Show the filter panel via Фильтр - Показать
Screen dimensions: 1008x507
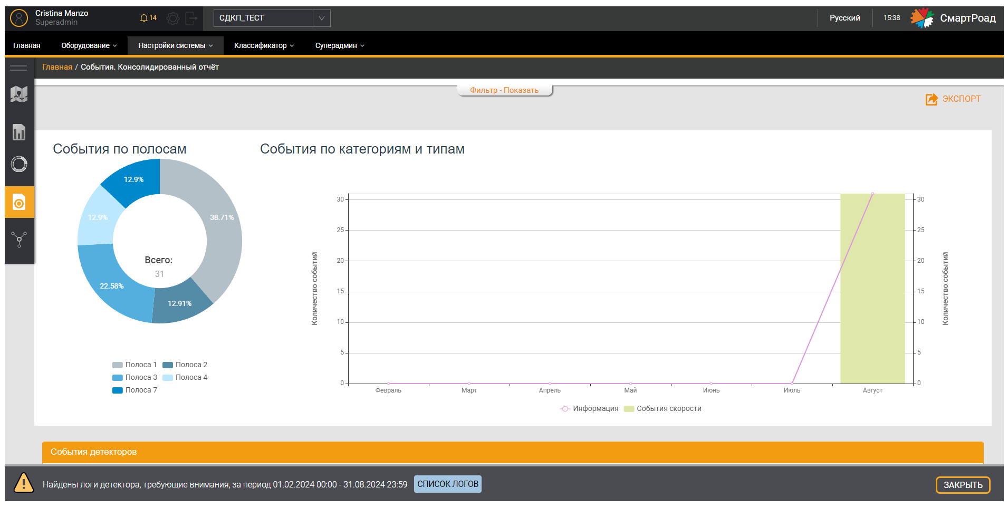(x=504, y=90)
